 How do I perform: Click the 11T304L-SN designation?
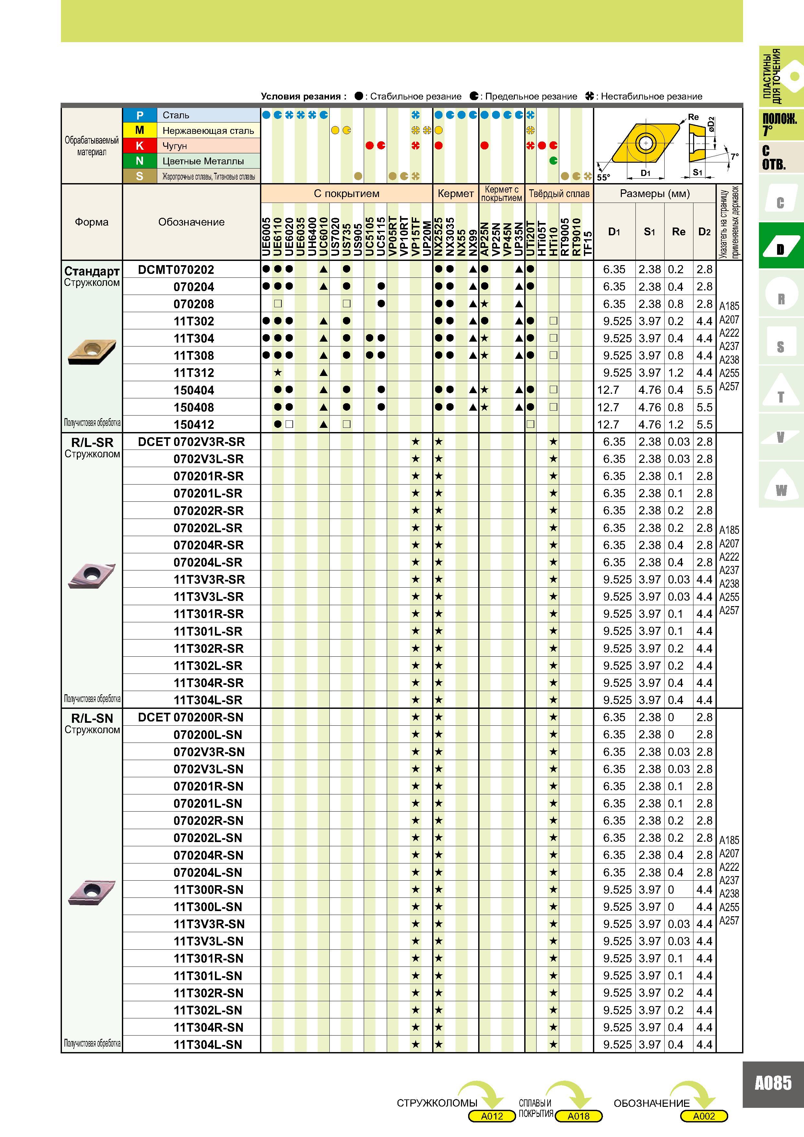[208, 1045]
